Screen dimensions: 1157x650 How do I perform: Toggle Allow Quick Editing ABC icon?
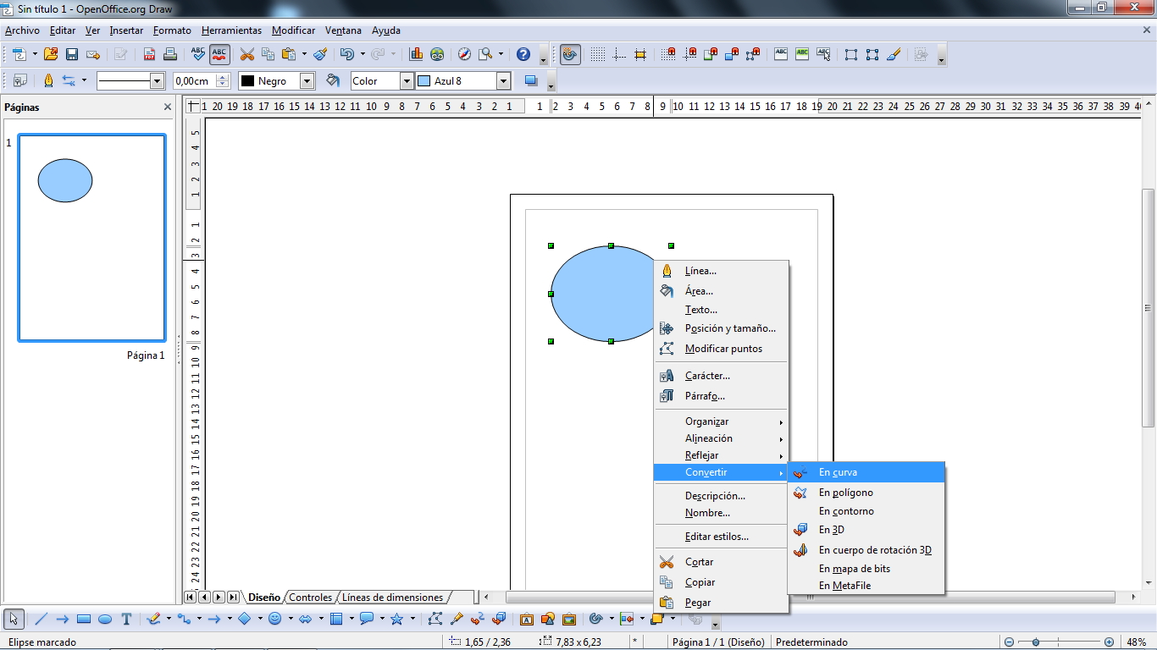(x=781, y=54)
